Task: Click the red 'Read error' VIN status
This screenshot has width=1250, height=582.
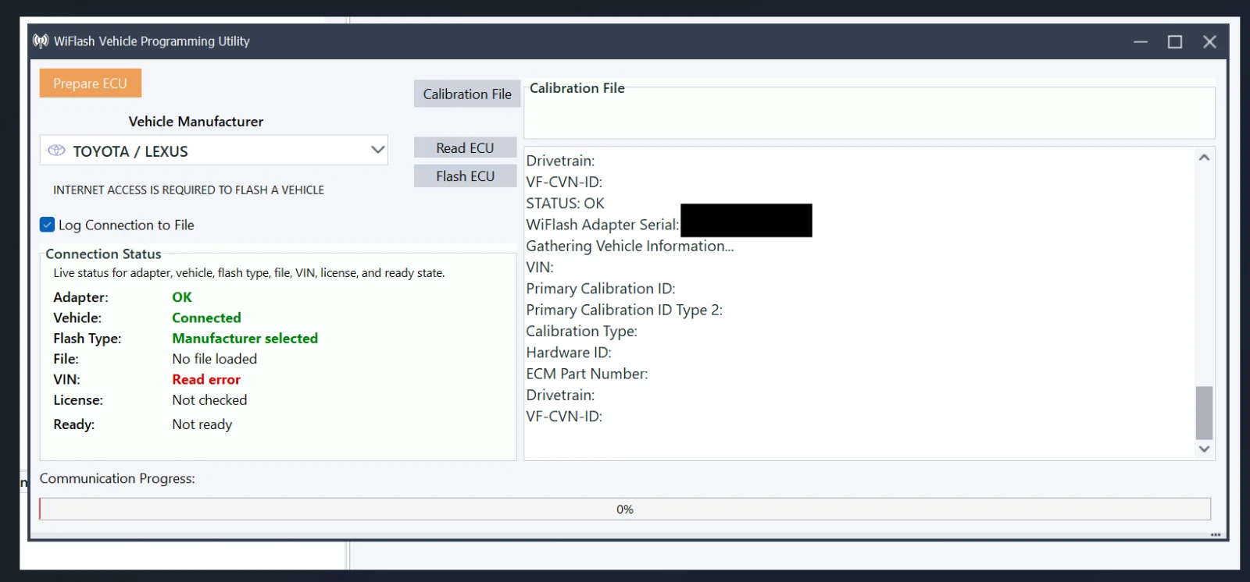Action: tap(206, 379)
